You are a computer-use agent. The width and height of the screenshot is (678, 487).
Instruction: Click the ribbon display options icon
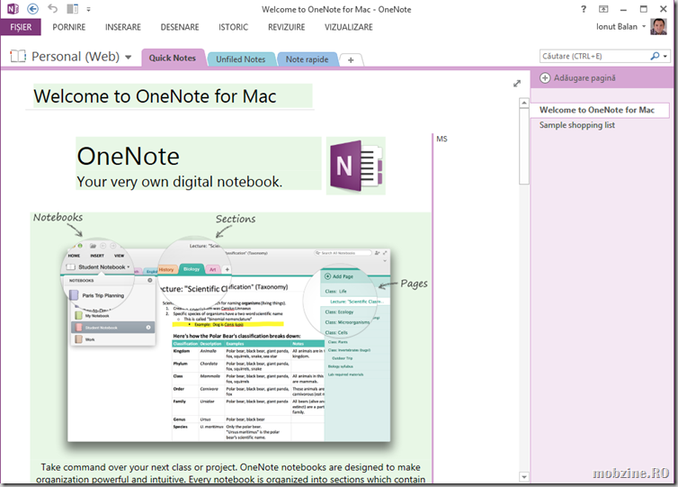(x=603, y=9)
